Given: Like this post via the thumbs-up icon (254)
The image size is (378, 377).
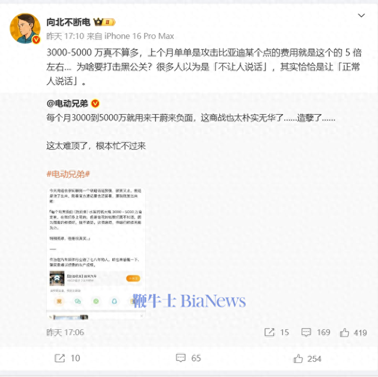Looking at the screenshot, I should [298, 359].
